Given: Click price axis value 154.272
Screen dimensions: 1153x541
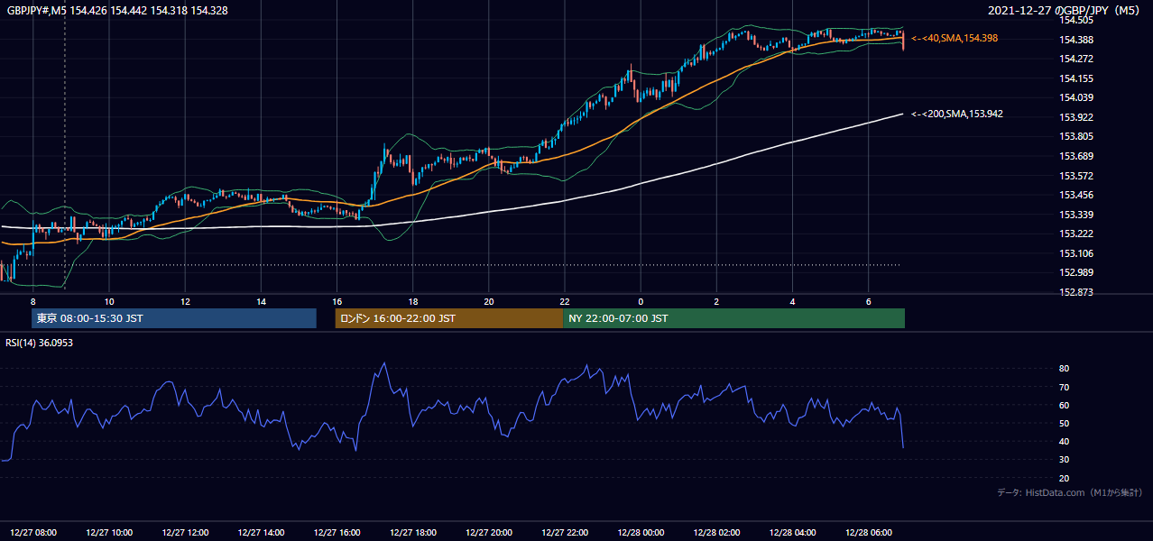Looking at the screenshot, I should point(1075,59).
